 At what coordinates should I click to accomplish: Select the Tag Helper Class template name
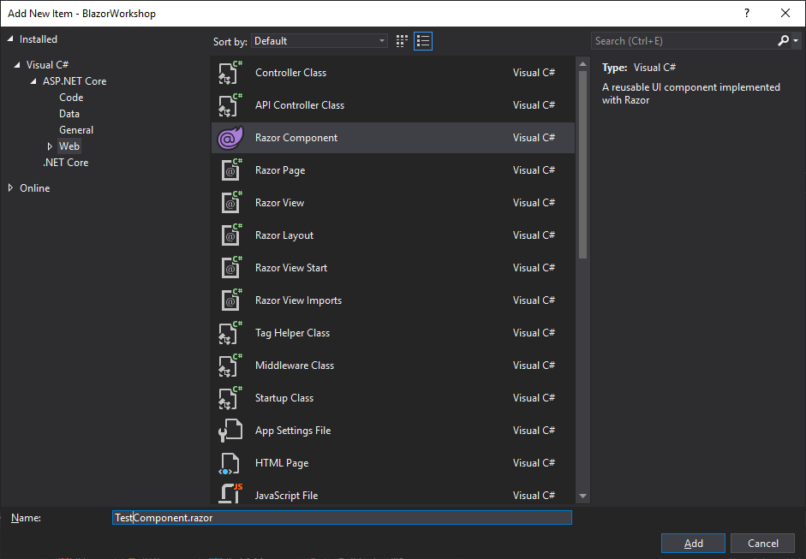click(292, 333)
